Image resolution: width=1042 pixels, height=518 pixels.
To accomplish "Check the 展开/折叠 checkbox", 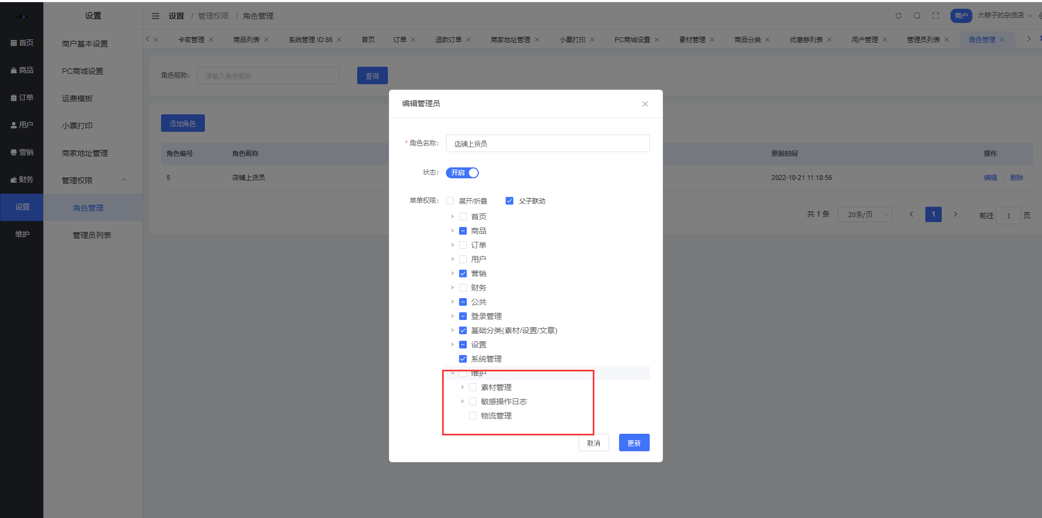I will click(450, 201).
